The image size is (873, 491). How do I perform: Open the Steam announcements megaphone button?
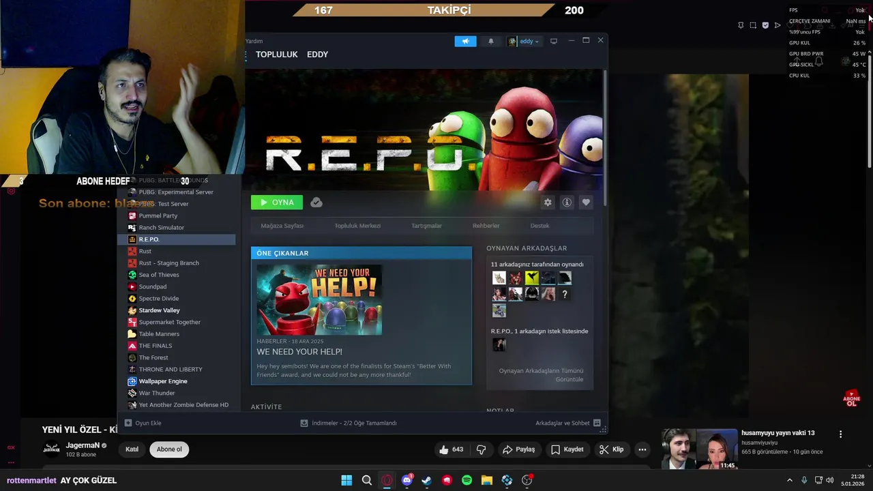(465, 41)
